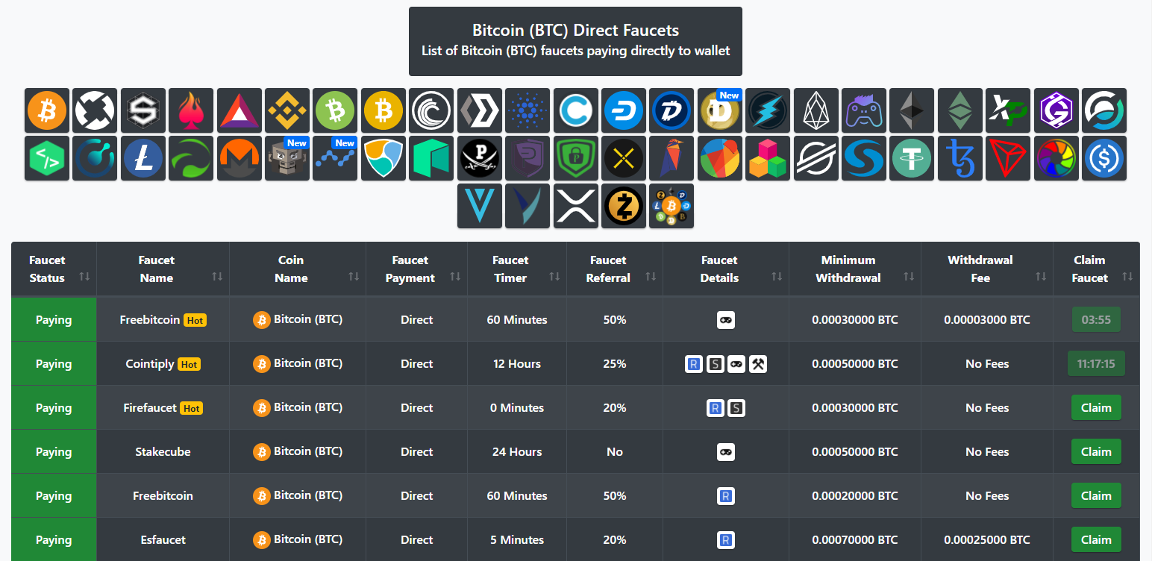Select the green HTML code hexagon icon
1152x561 pixels.
pos(47,158)
